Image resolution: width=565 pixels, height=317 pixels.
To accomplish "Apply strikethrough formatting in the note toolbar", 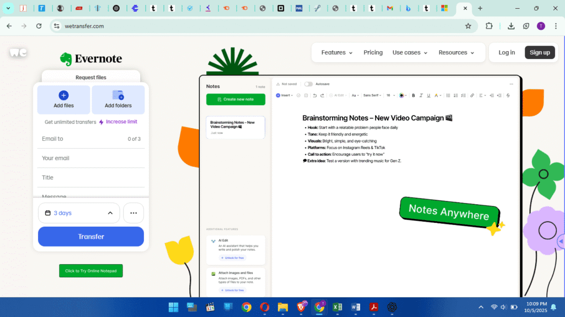I will (x=508, y=96).
